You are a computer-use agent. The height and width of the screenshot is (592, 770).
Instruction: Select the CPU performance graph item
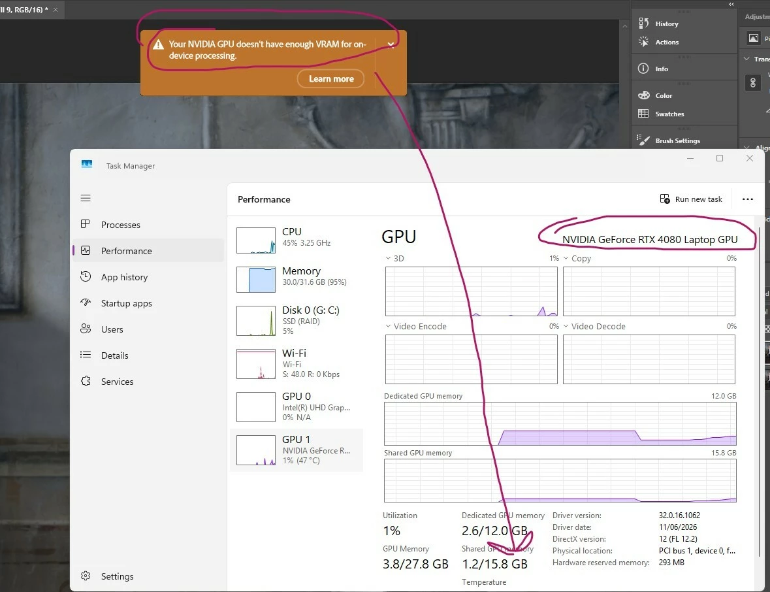pyautogui.click(x=297, y=240)
